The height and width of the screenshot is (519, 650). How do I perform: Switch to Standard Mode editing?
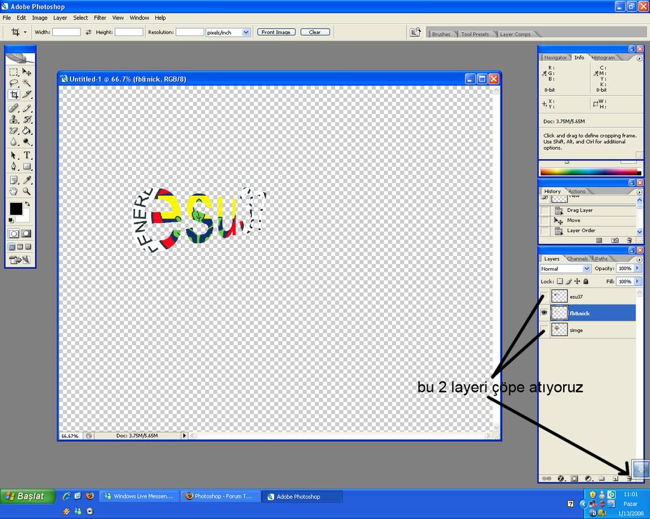(x=14, y=233)
